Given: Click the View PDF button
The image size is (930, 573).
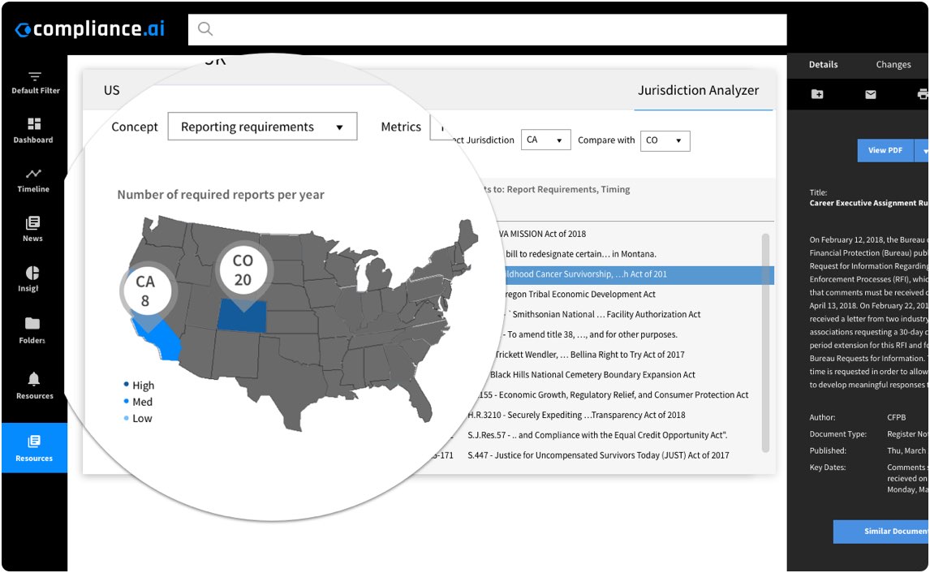Looking at the screenshot, I should click(x=885, y=151).
